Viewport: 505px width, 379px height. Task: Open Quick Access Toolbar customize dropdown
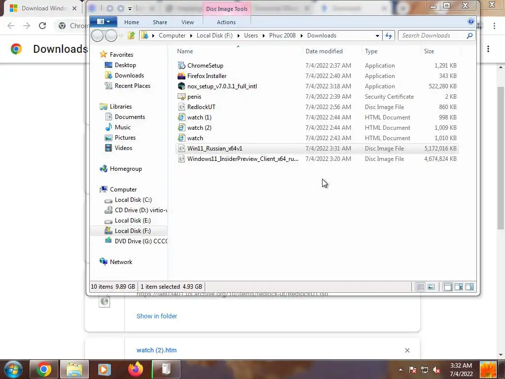click(130, 8)
